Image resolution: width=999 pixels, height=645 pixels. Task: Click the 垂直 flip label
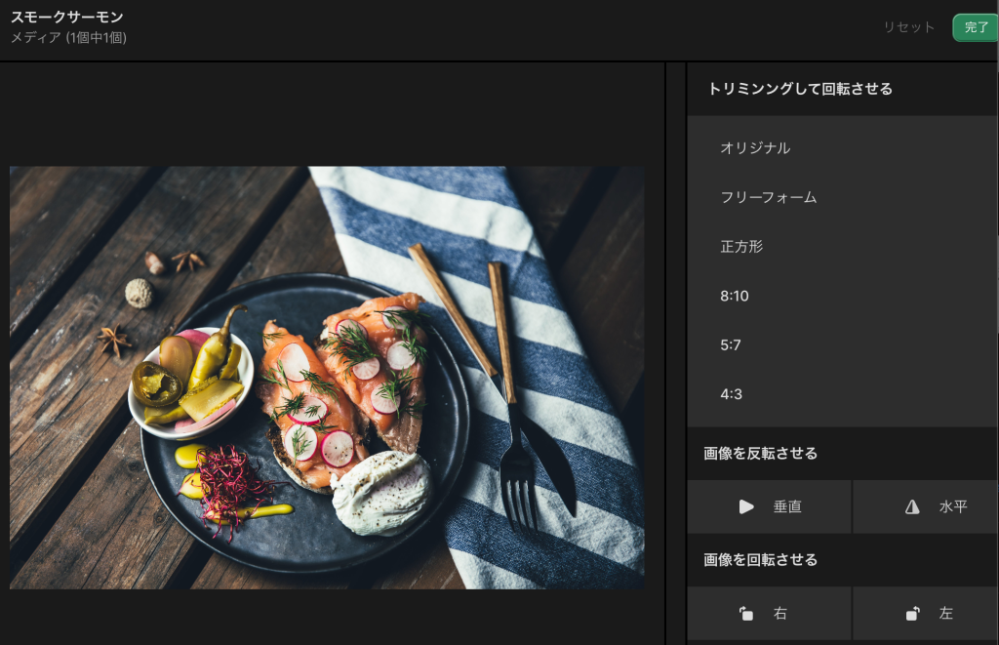point(787,507)
